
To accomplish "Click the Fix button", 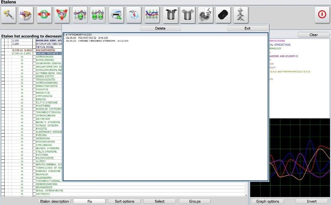I will point(89,201).
